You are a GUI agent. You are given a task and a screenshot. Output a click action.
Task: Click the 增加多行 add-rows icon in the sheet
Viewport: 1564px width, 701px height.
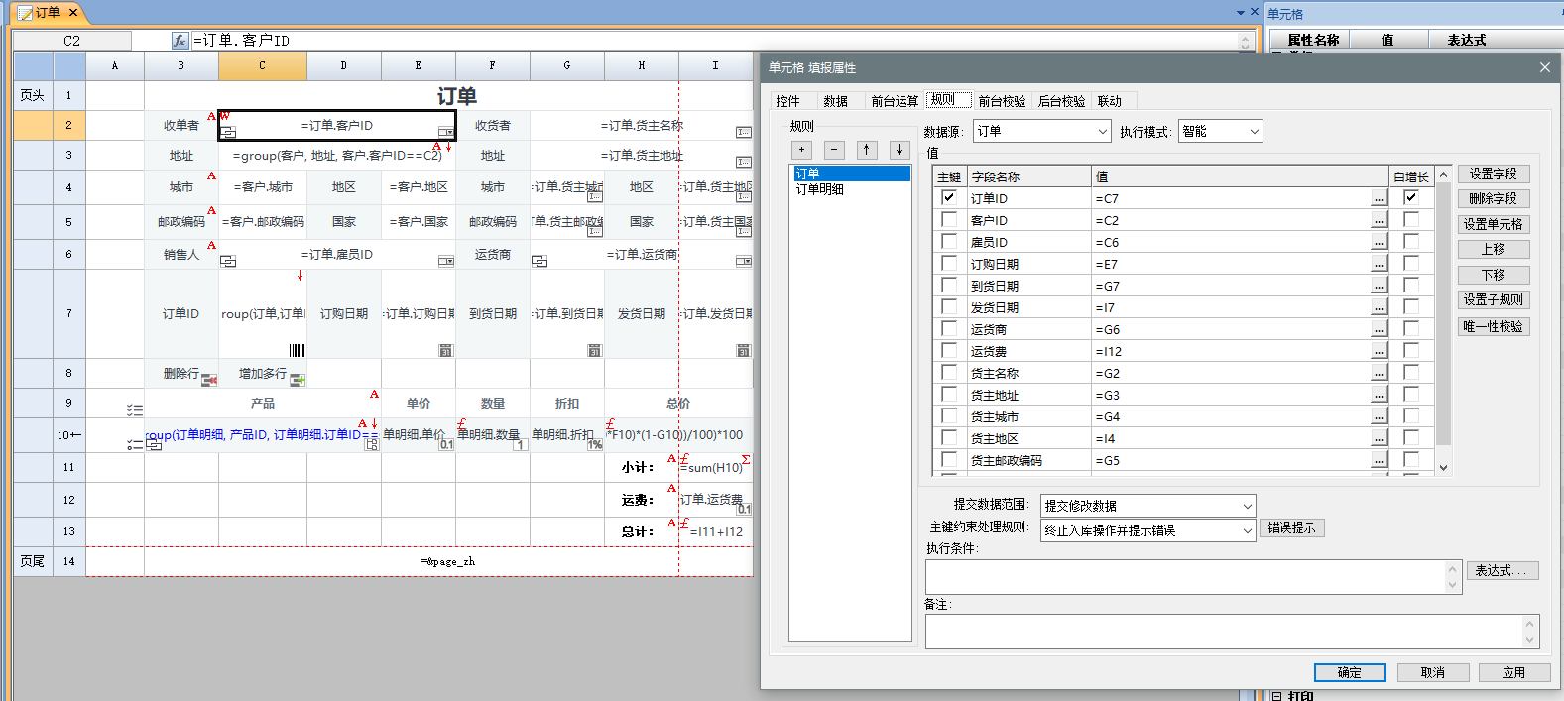(298, 380)
